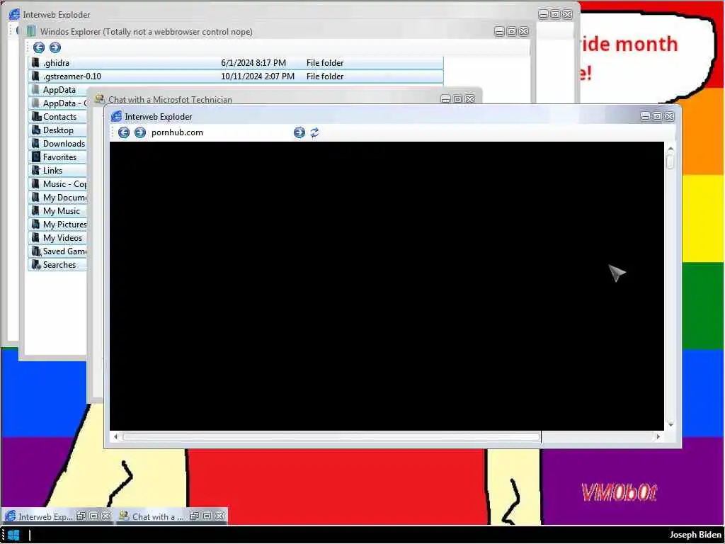Open the Start menu Windows logo

[14, 535]
